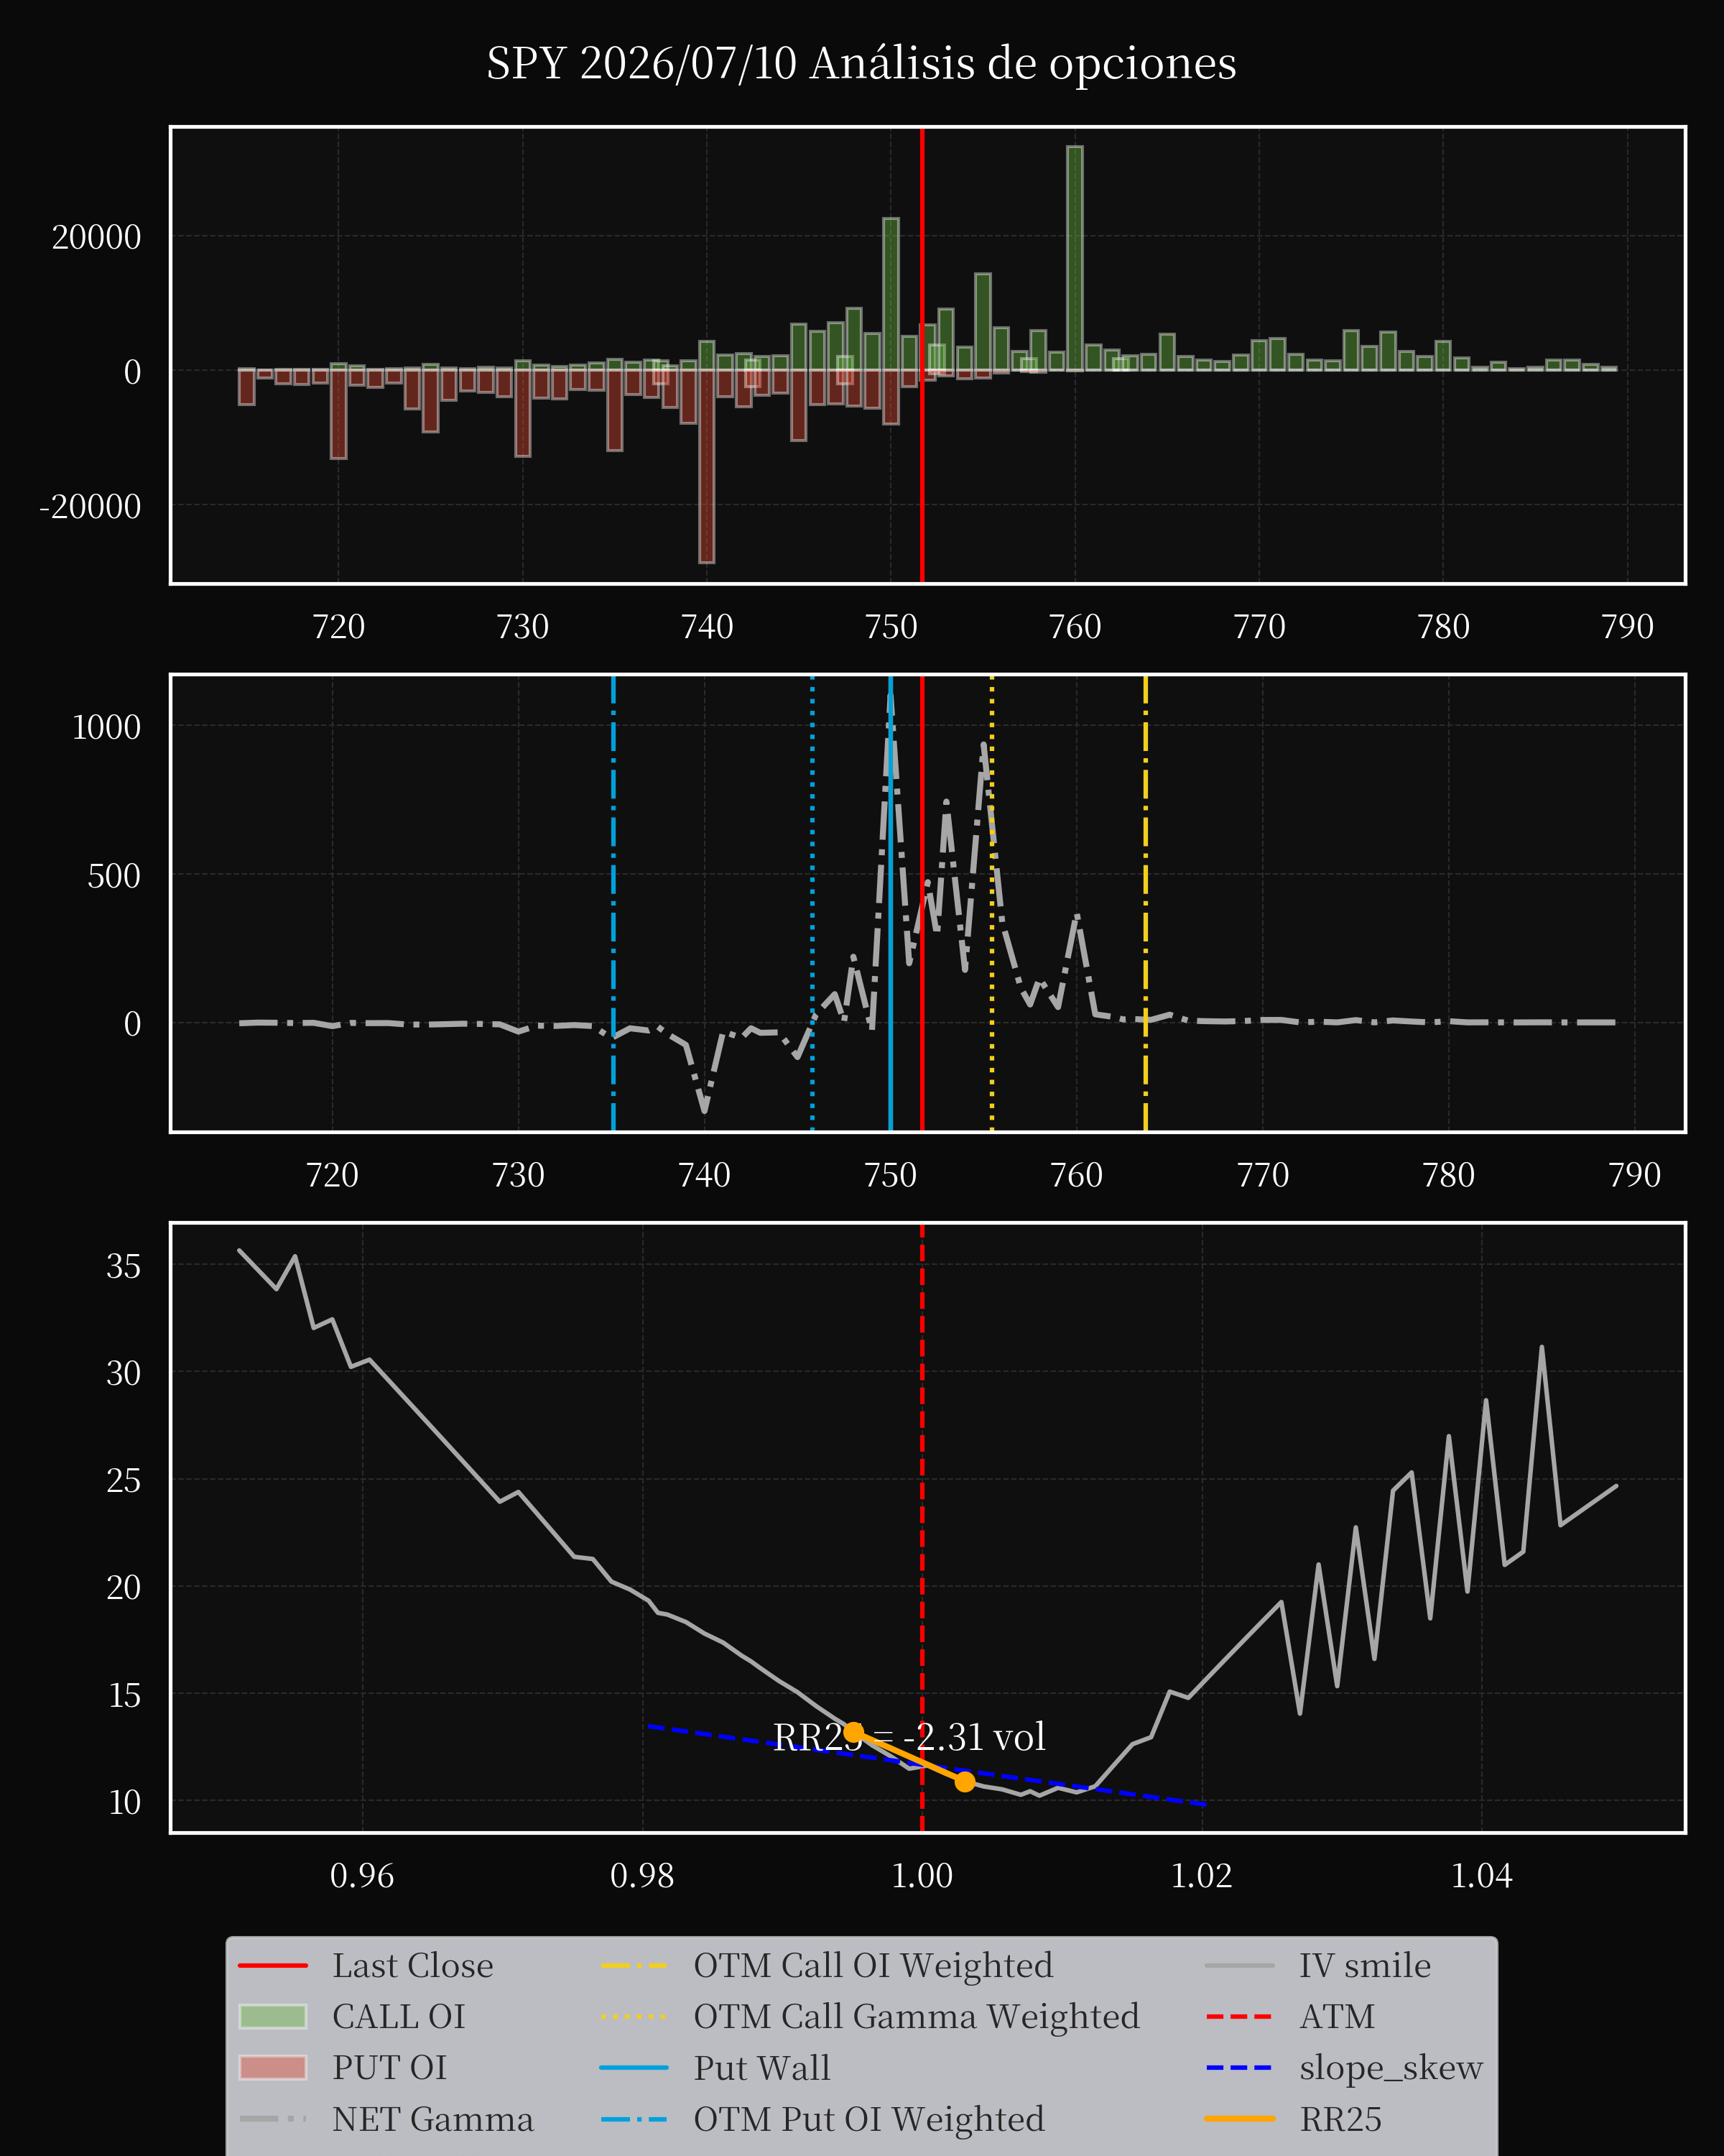Image resolution: width=1724 pixels, height=2156 pixels.
Task: Click the 'IV smile' legend label
Action: pos(1366,1966)
